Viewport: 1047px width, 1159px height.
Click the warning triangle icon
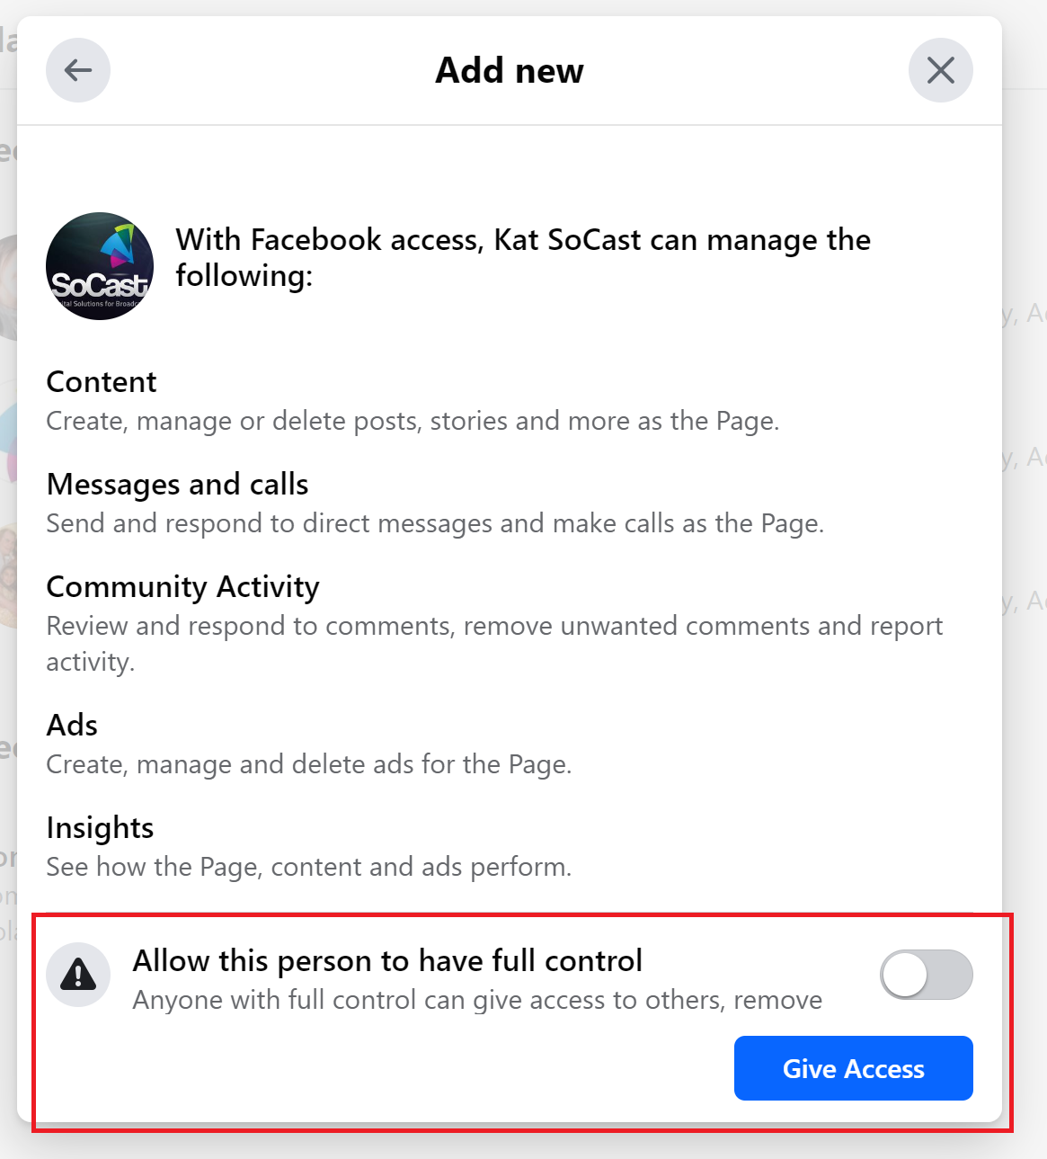pyautogui.click(x=78, y=975)
